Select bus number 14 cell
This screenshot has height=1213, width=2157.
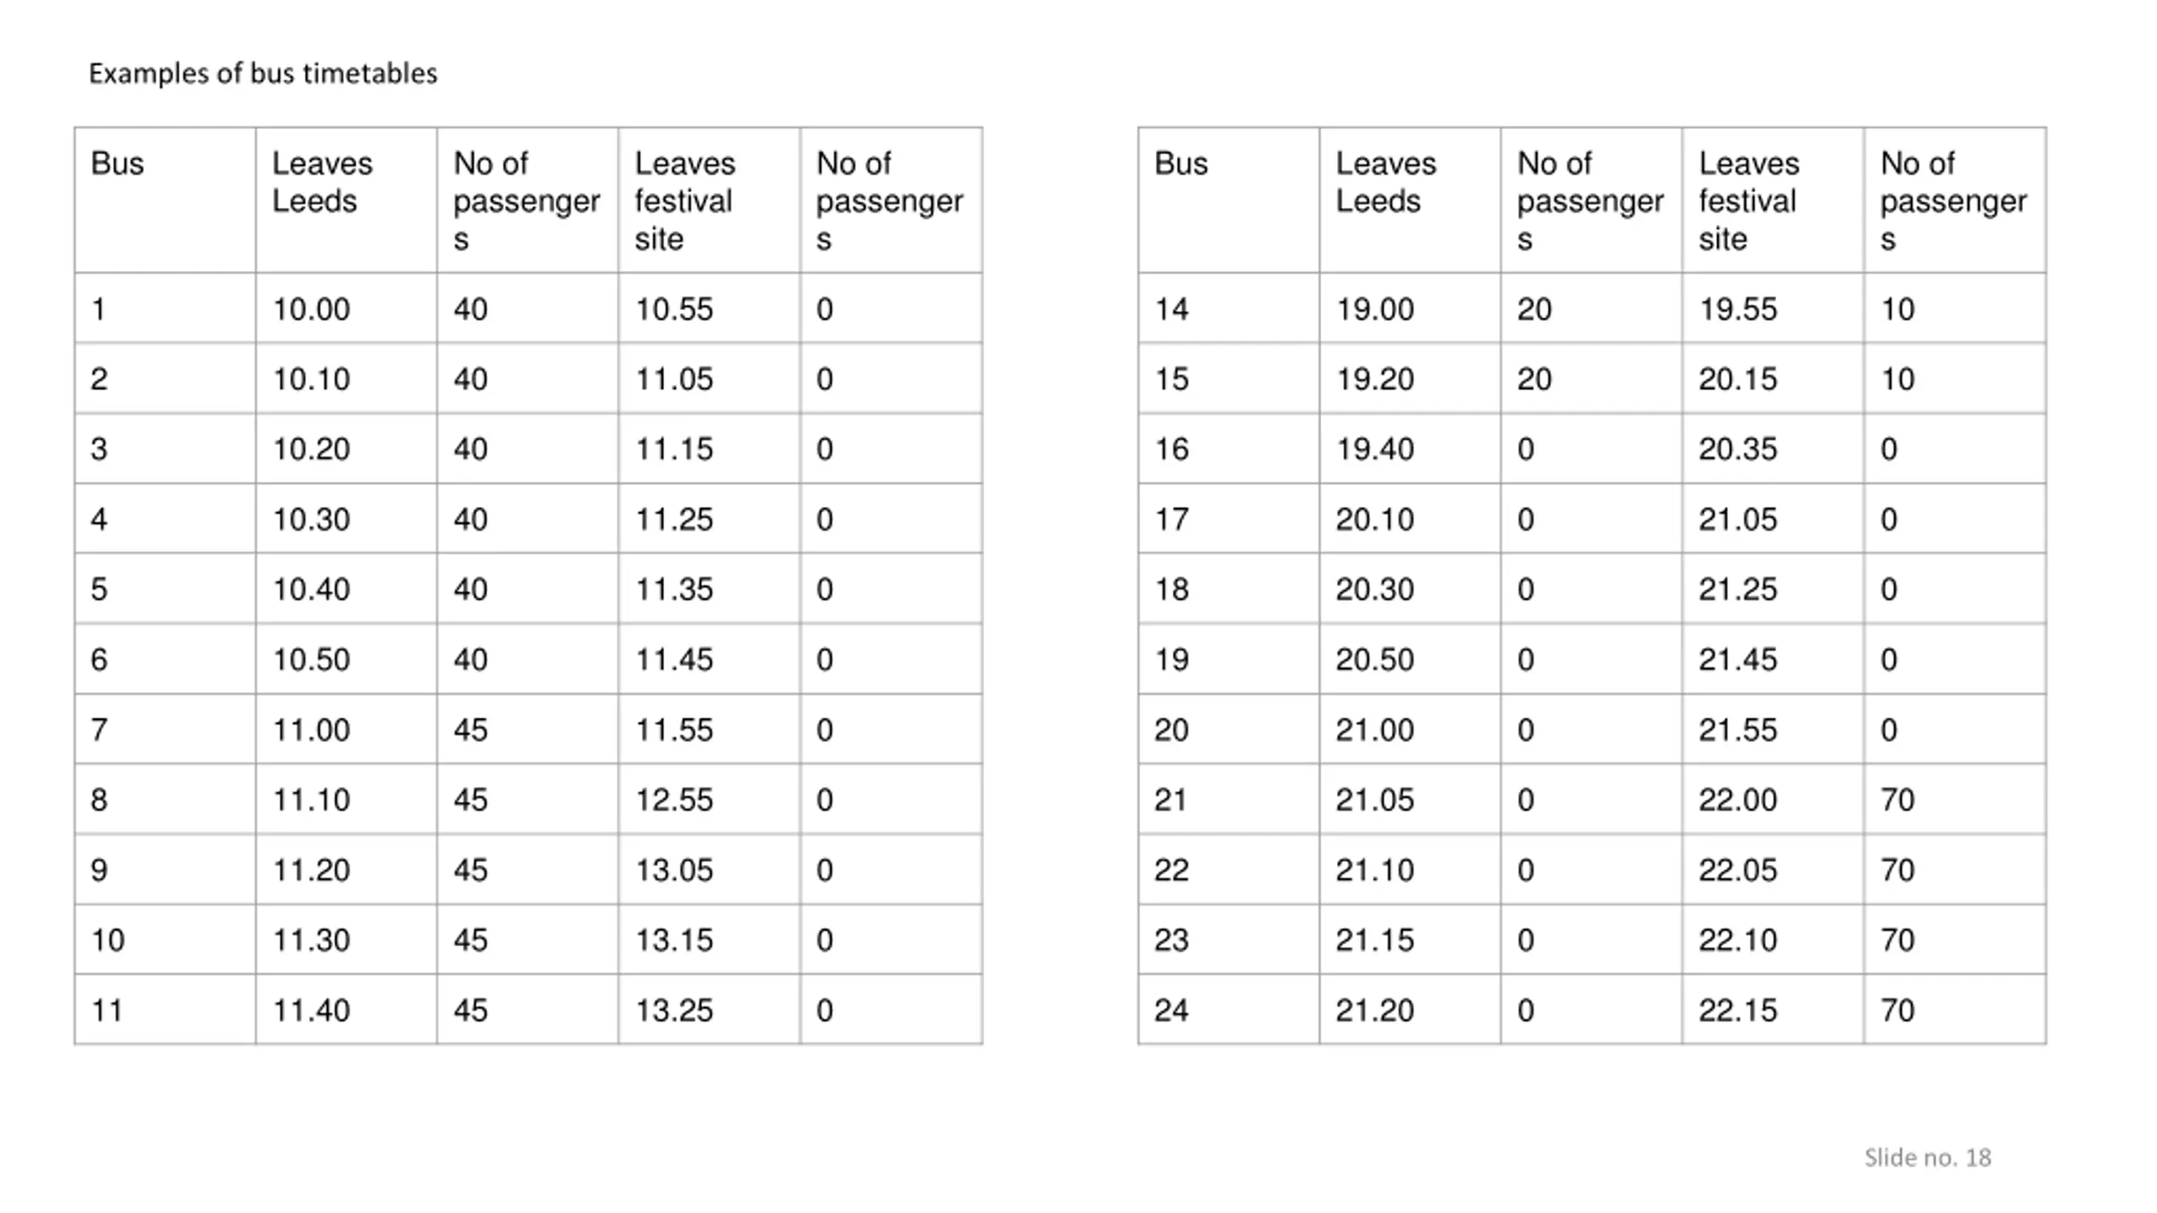[1228, 308]
